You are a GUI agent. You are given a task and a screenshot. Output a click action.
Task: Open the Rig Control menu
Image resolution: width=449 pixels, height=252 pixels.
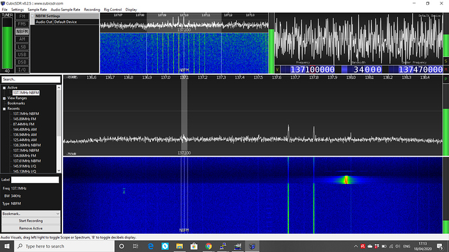pyautogui.click(x=113, y=10)
